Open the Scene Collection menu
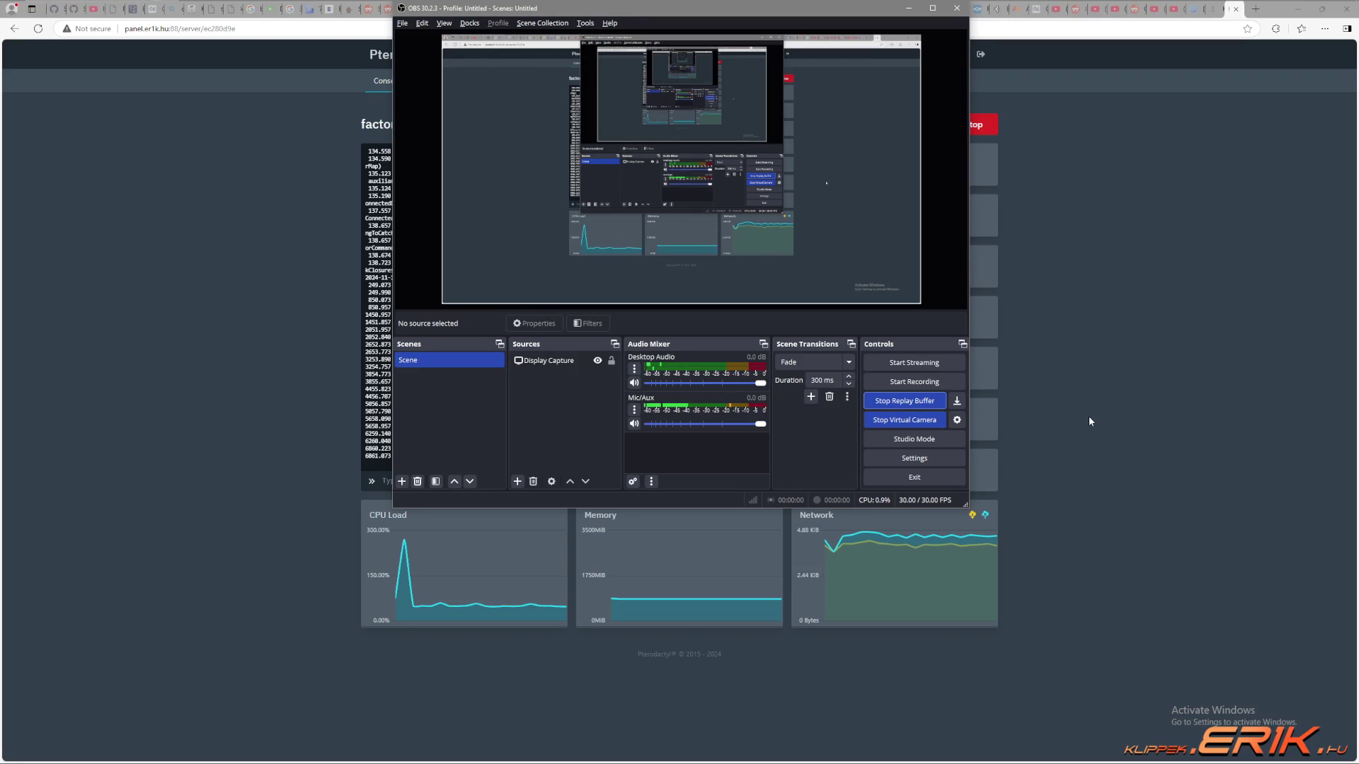This screenshot has width=1359, height=764. (542, 23)
